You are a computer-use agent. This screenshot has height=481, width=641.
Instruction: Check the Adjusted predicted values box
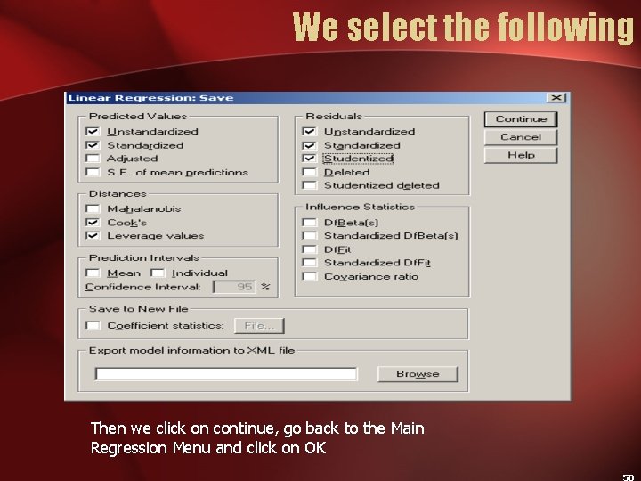pos(93,159)
